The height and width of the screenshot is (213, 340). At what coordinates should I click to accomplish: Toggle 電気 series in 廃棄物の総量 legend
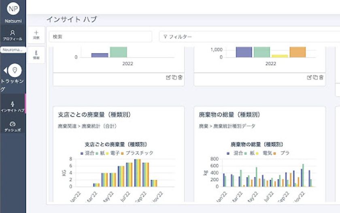click(x=264, y=153)
